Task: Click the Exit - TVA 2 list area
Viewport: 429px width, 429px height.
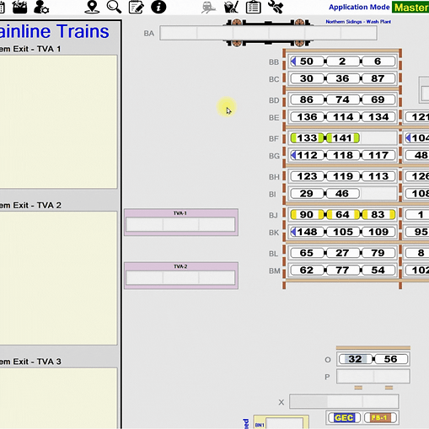Action: [58, 278]
